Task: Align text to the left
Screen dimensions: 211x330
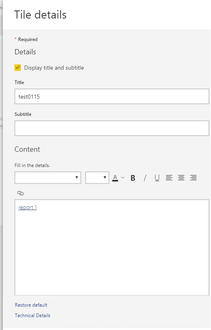Action: coord(169,177)
